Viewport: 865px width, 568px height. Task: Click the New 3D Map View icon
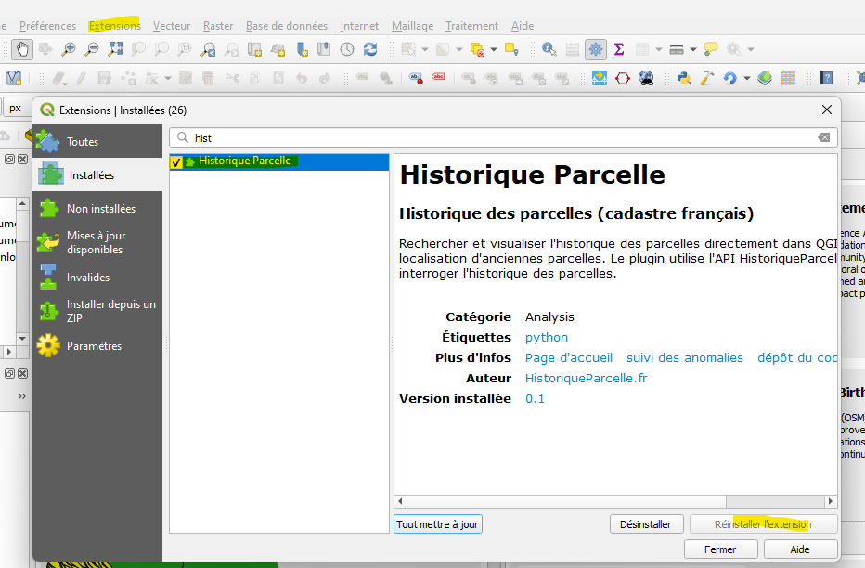click(x=278, y=49)
